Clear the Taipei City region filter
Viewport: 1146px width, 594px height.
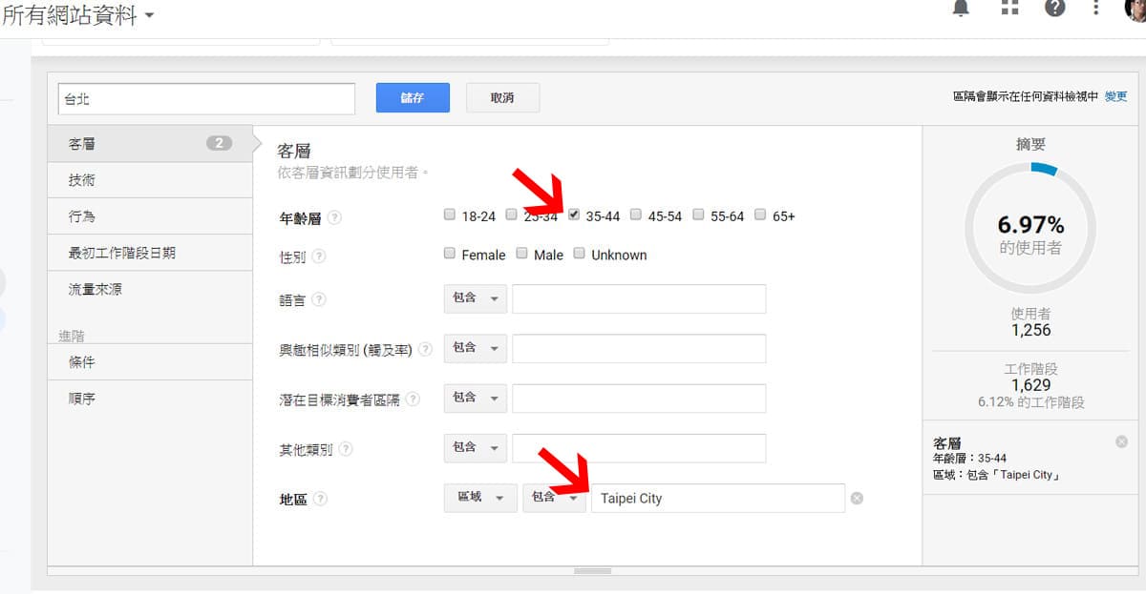tap(857, 498)
